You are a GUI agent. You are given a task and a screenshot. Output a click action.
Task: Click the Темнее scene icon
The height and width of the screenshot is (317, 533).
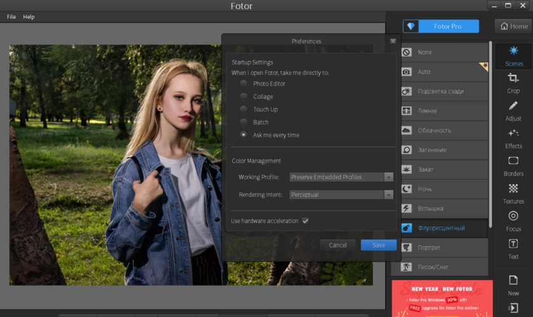point(407,111)
